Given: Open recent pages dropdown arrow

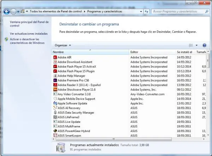Looking at the screenshot, I should coord(18,12).
